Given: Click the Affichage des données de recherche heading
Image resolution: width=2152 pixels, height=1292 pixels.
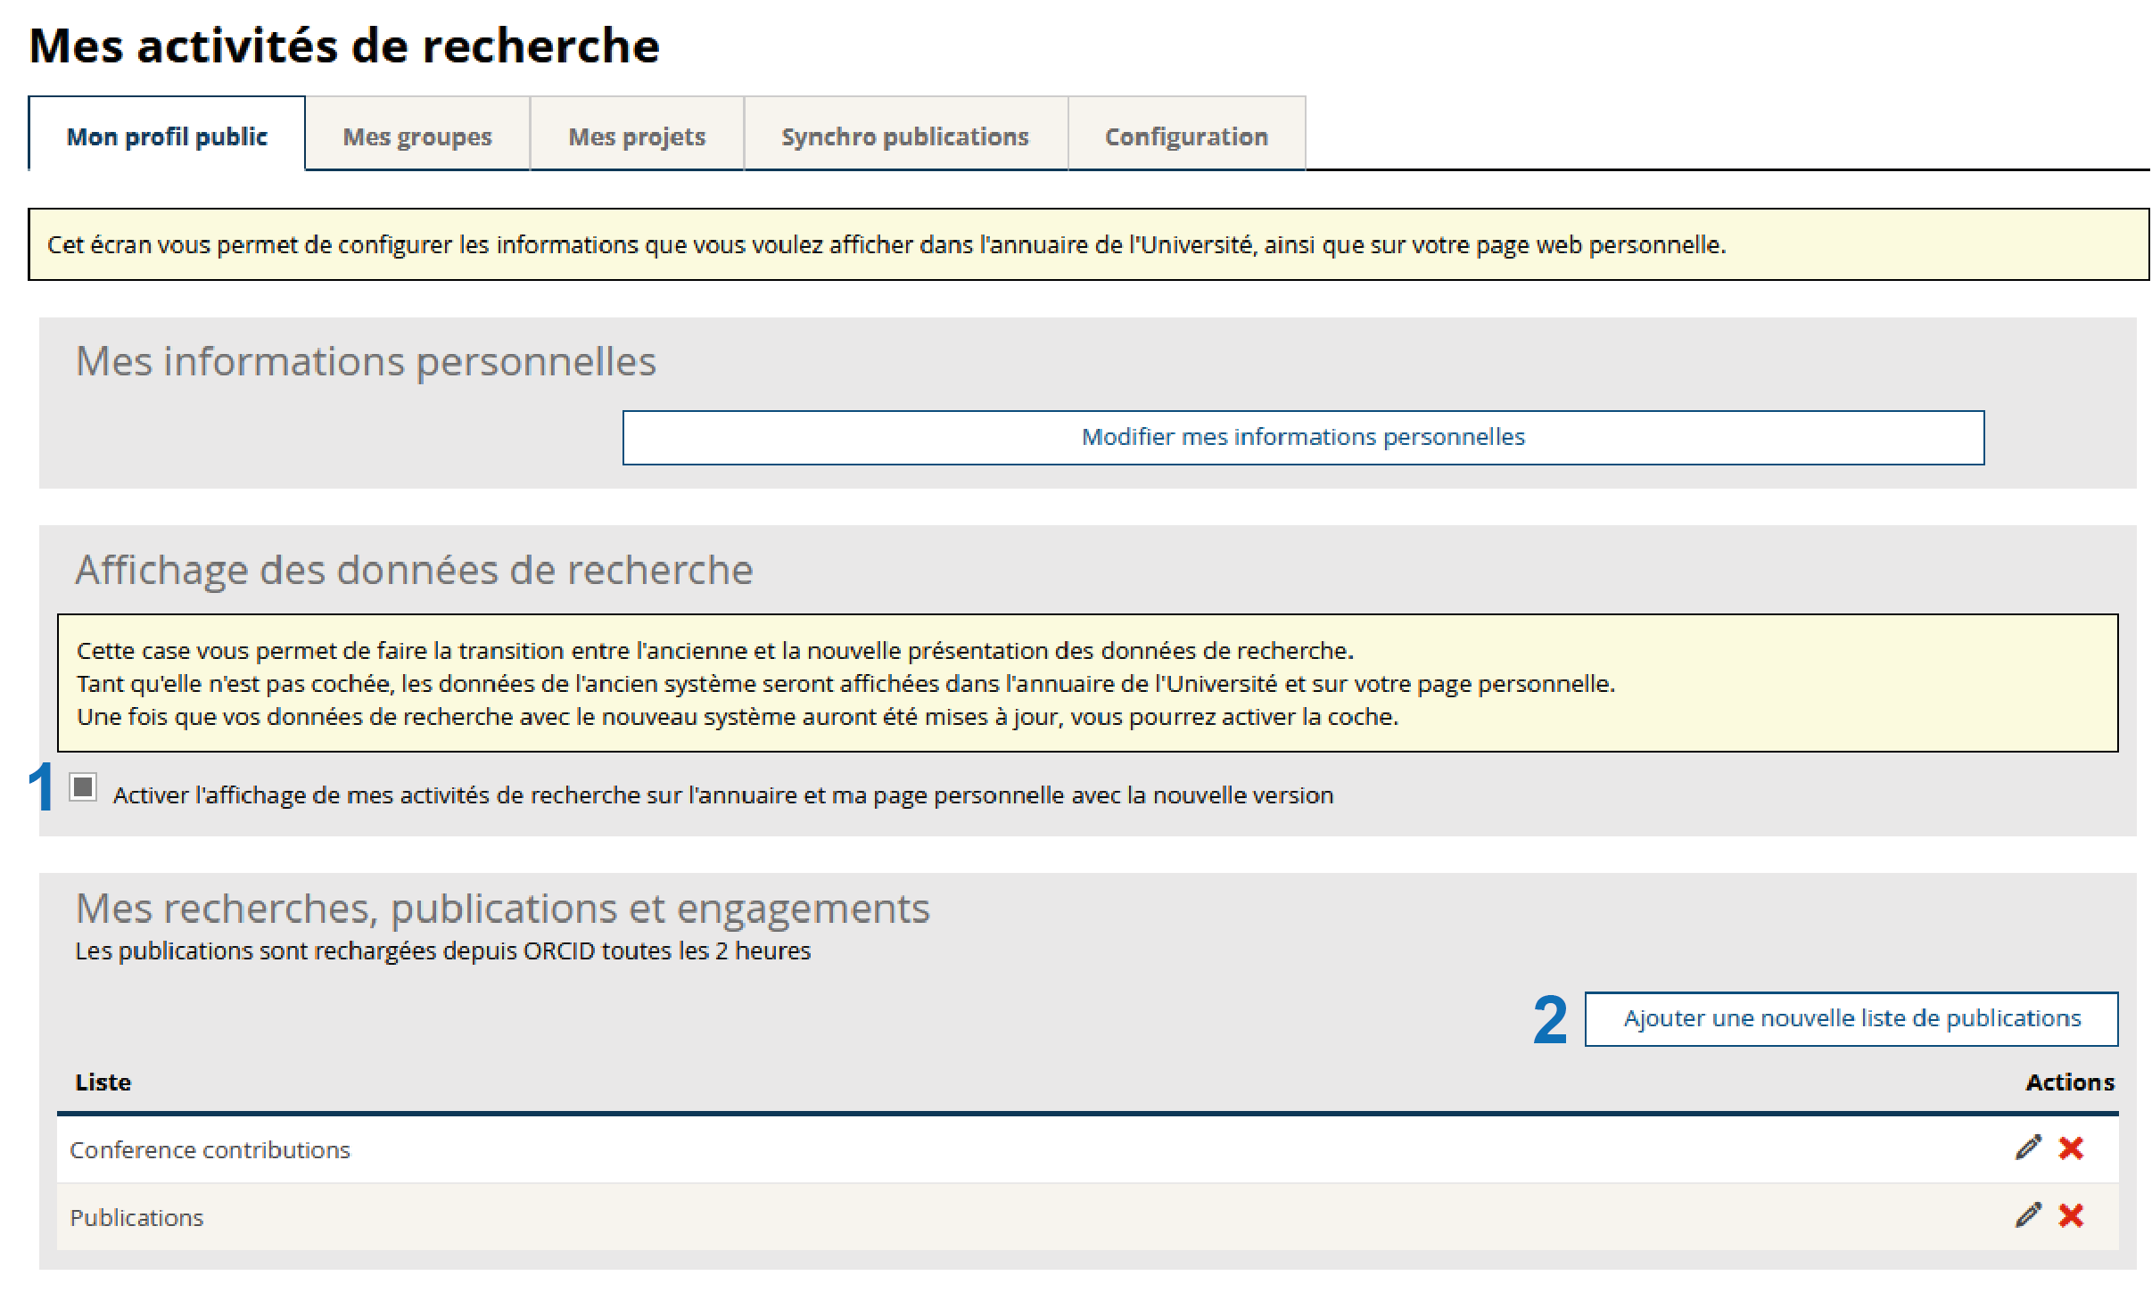Looking at the screenshot, I should click(x=415, y=571).
